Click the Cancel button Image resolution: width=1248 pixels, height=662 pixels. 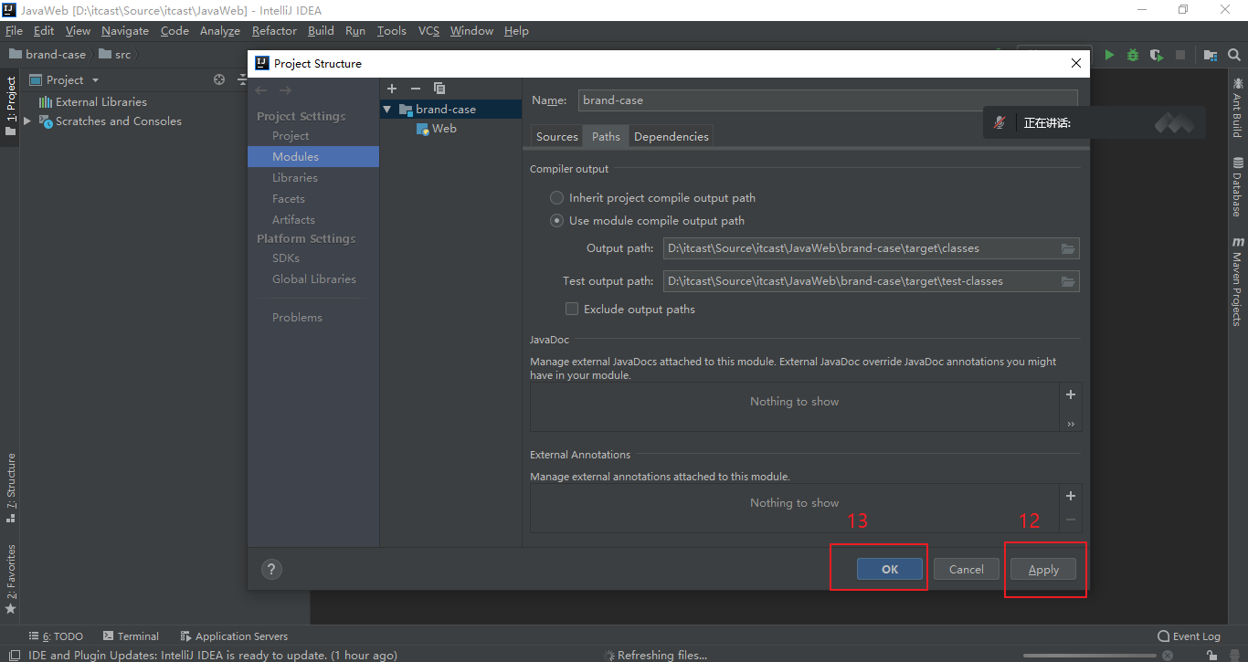click(966, 569)
